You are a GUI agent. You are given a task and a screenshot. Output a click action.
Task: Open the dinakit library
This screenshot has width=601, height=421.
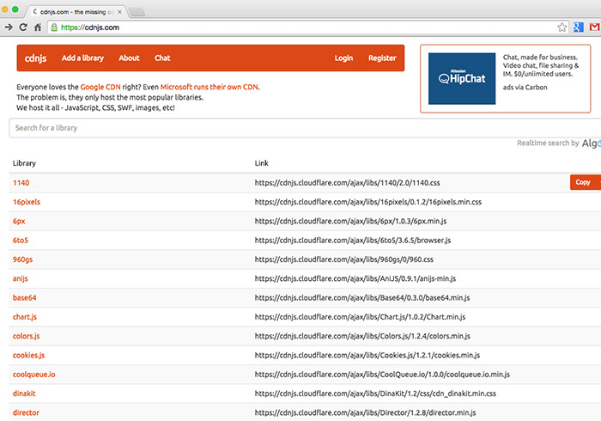click(24, 394)
